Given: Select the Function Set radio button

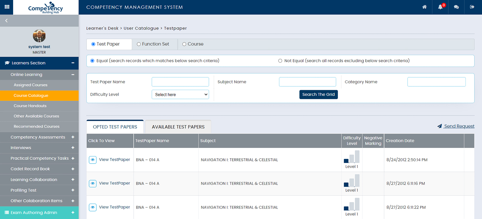Looking at the screenshot, I should point(138,44).
